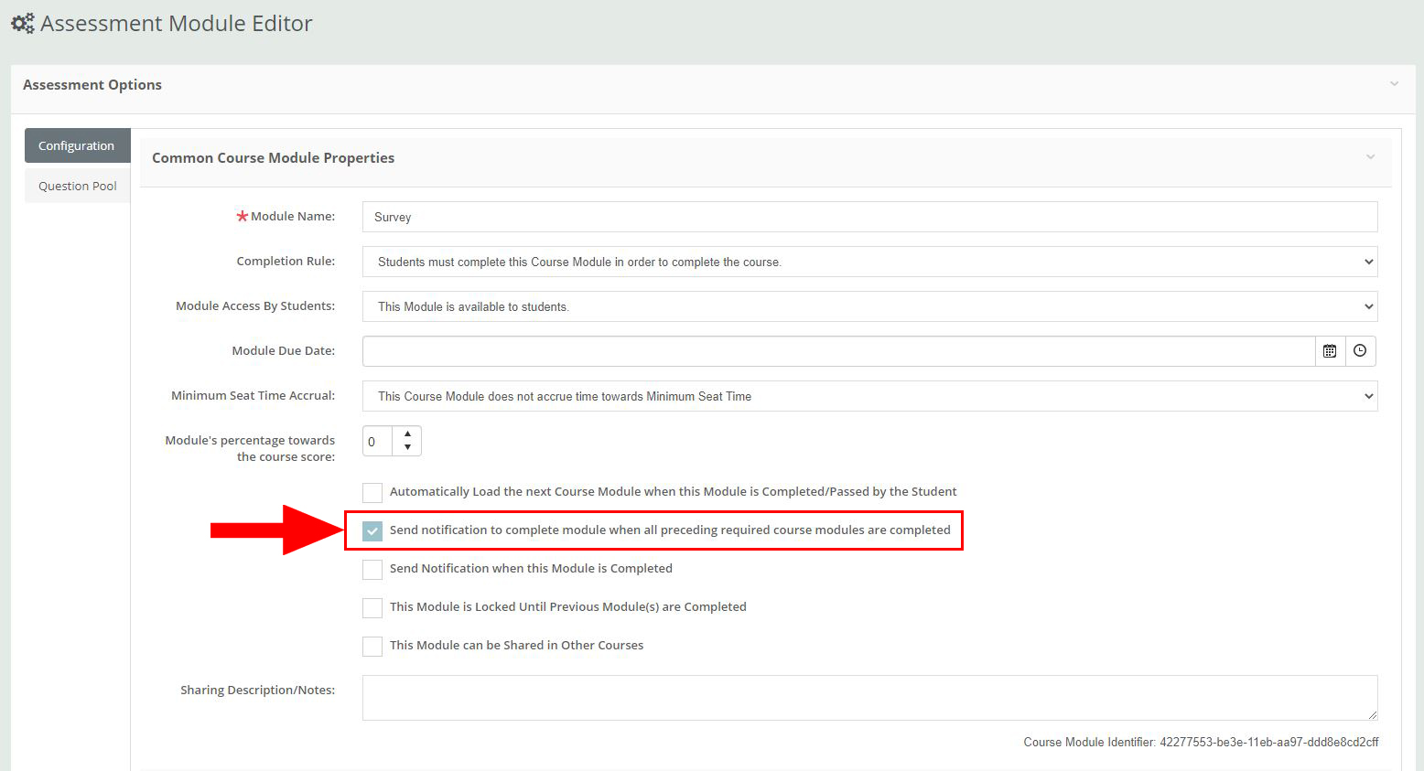Open the calendar date picker for Module Due Date
Image resolution: width=1424 pixels, height=771 pixels.
point(1329,350)
